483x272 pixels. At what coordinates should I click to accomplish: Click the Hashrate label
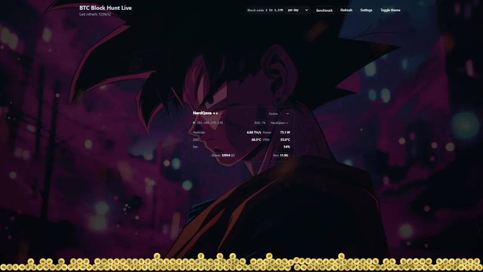point(199,133)
